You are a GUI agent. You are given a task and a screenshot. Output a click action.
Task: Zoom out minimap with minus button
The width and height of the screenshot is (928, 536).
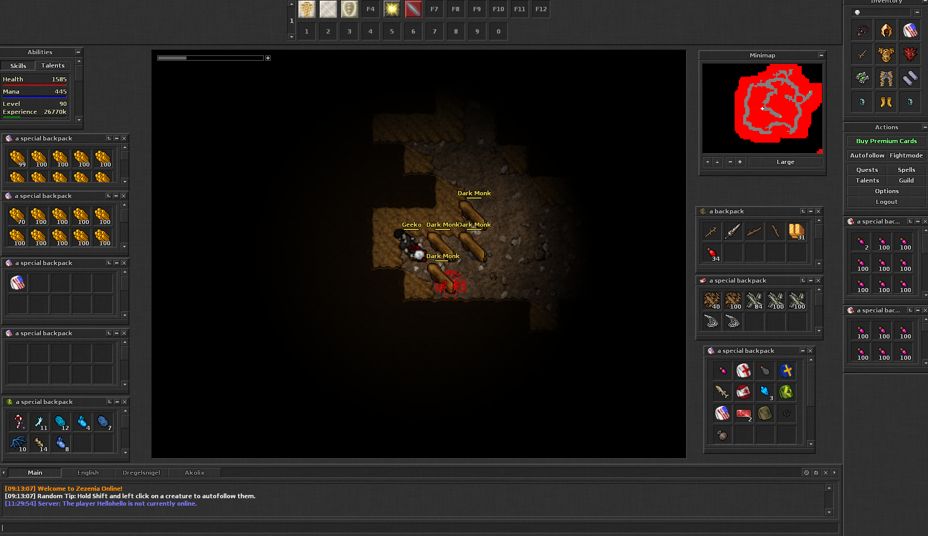click(x=730, y=162)
